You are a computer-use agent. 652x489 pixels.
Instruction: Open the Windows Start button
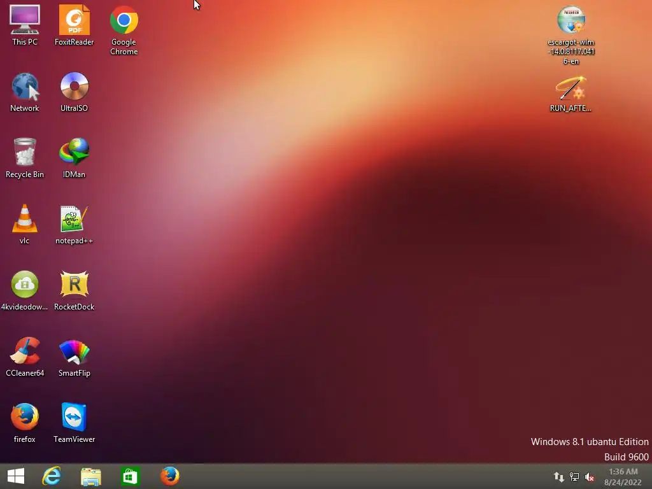point(16,476)
